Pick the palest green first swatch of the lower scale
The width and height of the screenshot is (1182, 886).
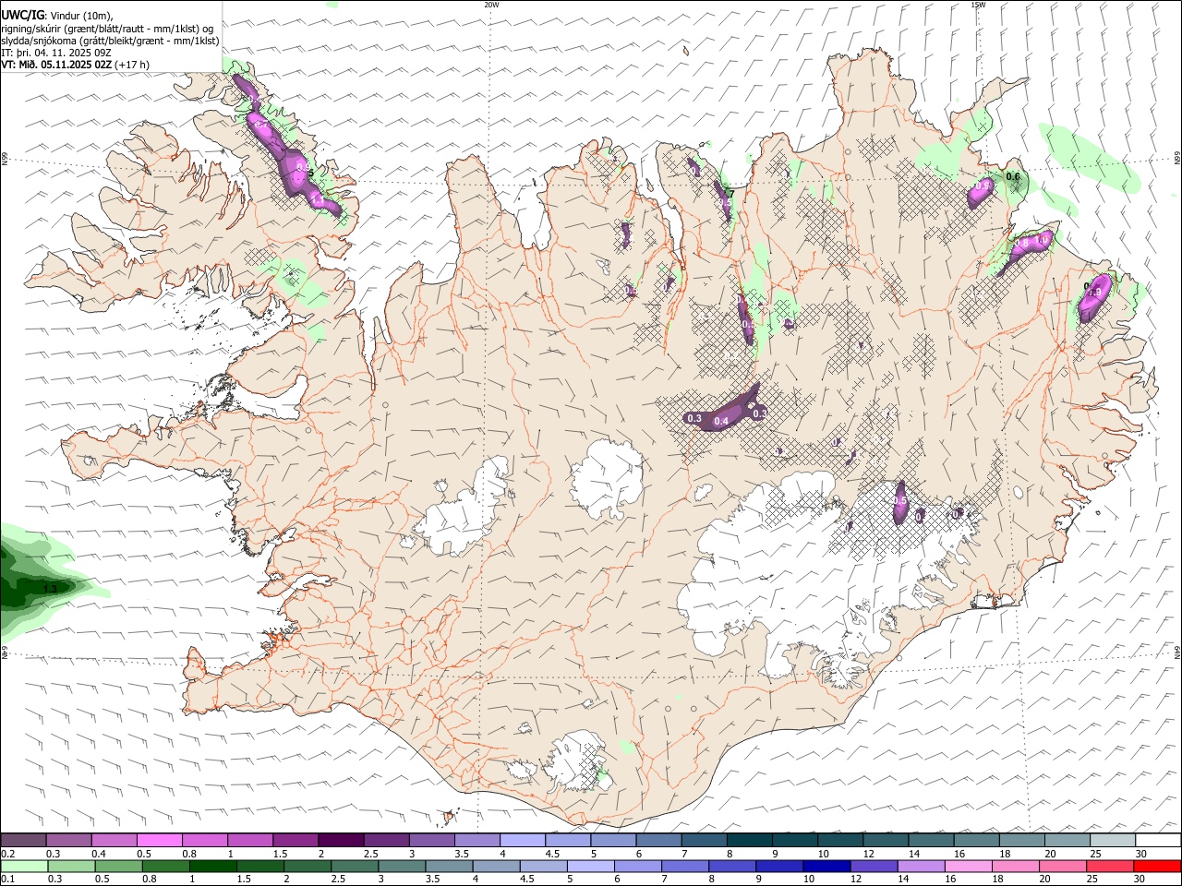tap(24, 866)
